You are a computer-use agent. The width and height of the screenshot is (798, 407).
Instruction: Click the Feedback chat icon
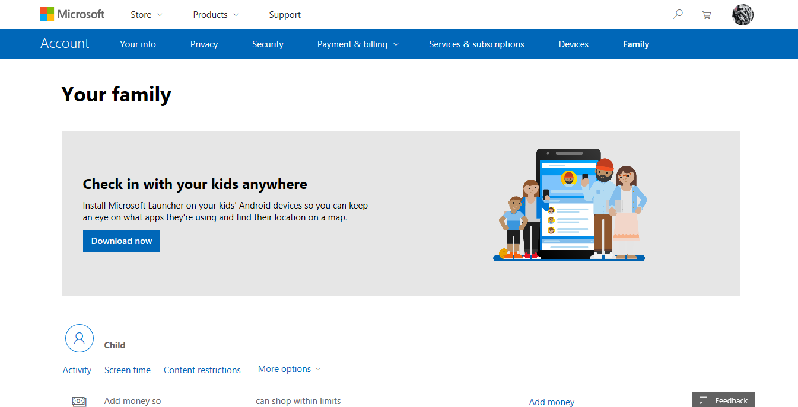coord(703,400)
